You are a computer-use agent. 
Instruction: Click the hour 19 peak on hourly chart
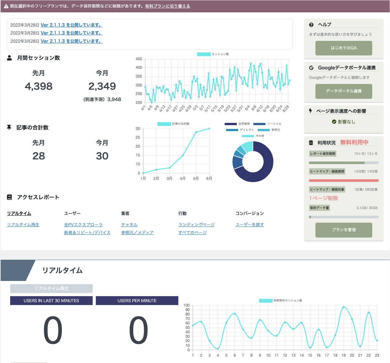tap(343, 307)
